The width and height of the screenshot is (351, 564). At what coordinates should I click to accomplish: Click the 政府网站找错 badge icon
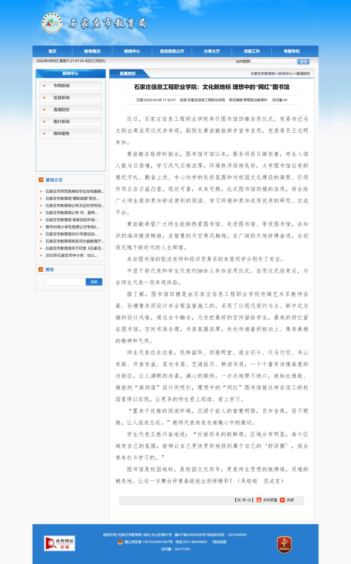(x=60, y=543)
